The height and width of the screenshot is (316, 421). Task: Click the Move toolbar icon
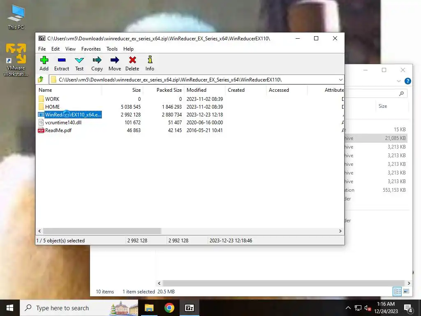pos(115,60)
